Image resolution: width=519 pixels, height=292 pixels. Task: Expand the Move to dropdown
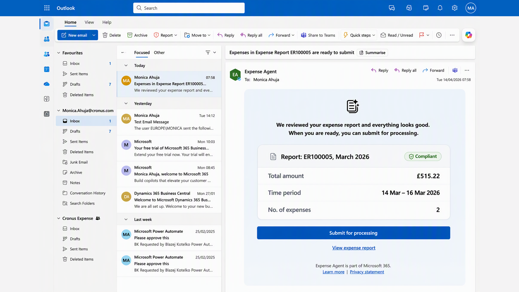pyautogui.click(x=209, y=35)
